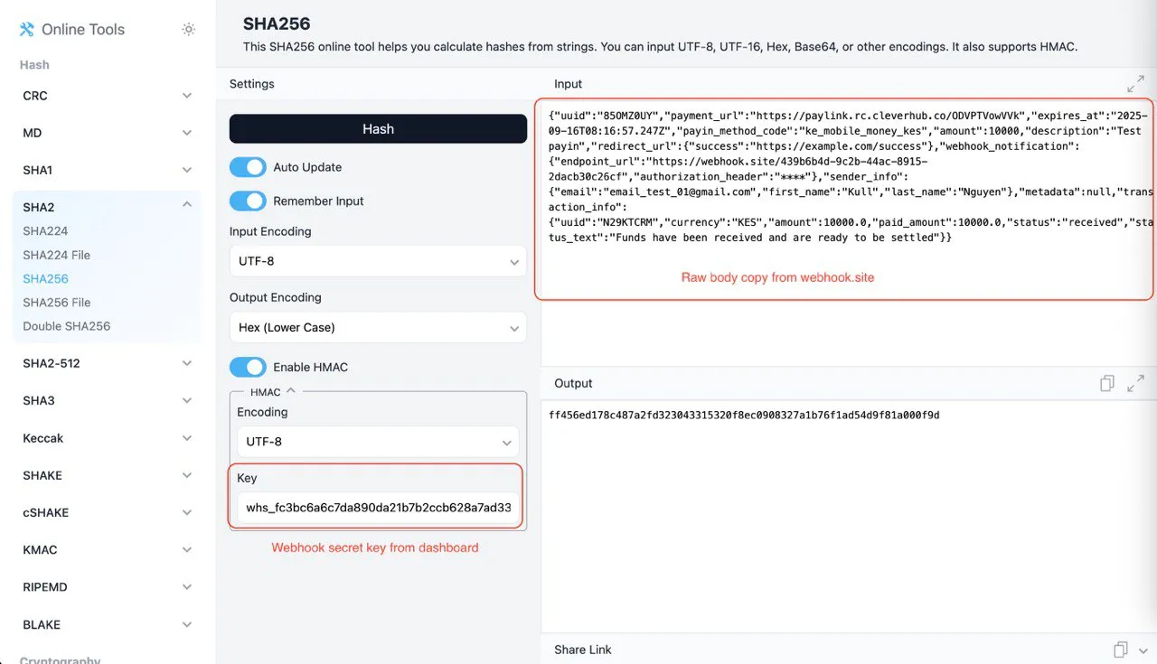This screenshot has width=1157, height=664.
Task: Open the Input Encoding dropdown
Action: point(377,261)
